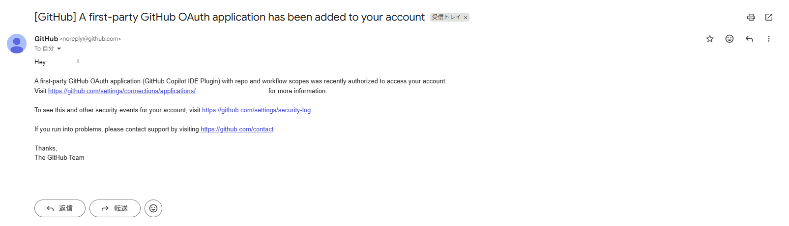Click the 受信トレイ inbox label chip

(446, 17)
